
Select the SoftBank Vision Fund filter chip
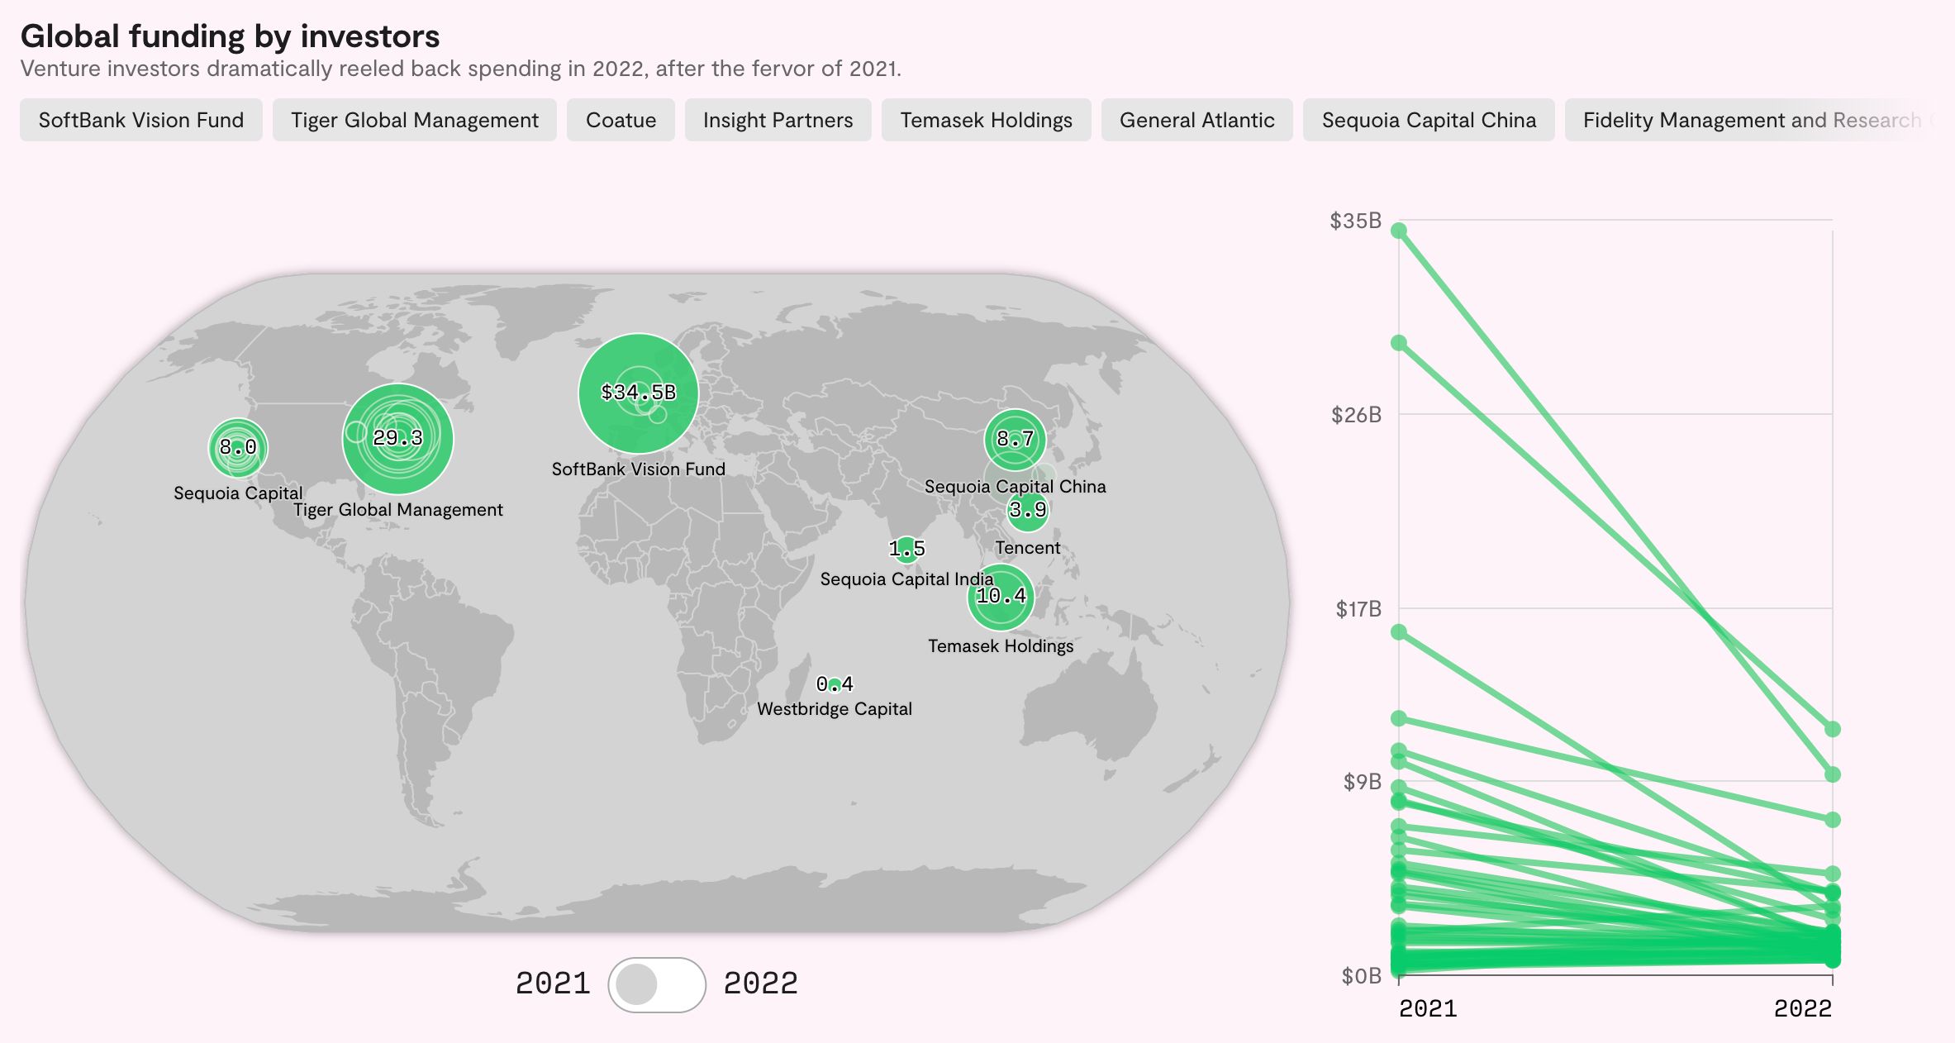(141, 121)
